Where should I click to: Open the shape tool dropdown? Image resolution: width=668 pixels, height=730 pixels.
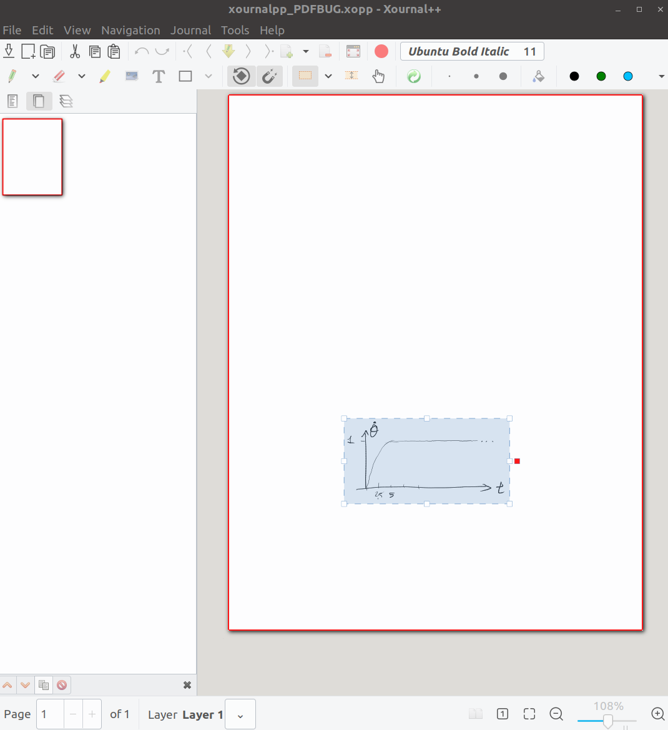click(208, 76)
